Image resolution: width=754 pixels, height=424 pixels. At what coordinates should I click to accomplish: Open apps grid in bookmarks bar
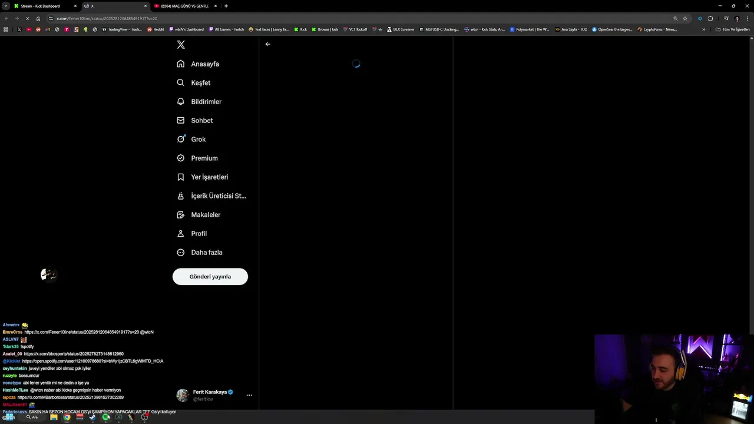6,29
